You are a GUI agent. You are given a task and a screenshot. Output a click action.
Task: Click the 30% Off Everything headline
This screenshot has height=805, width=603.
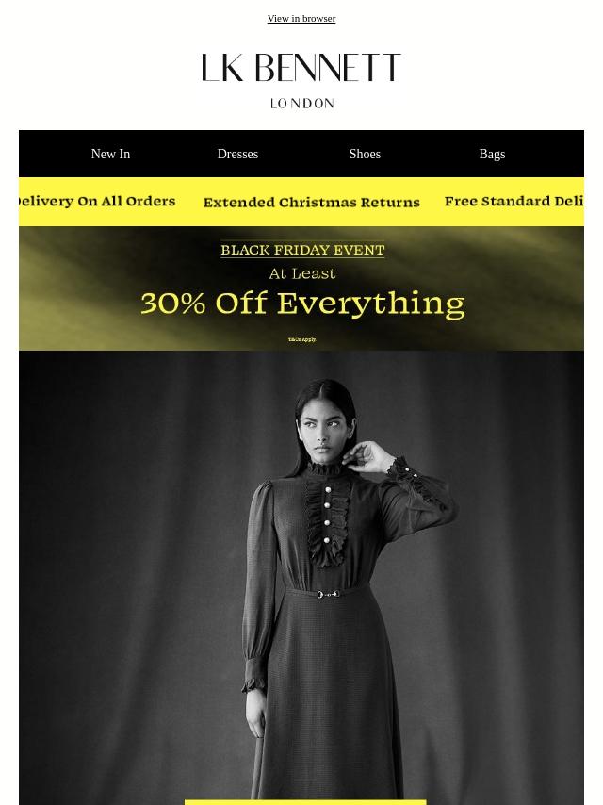click(302, 304)
